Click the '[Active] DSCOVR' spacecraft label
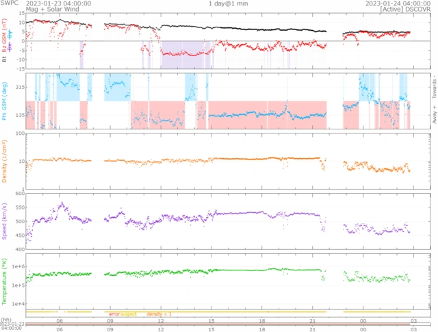 coord(405,9)
